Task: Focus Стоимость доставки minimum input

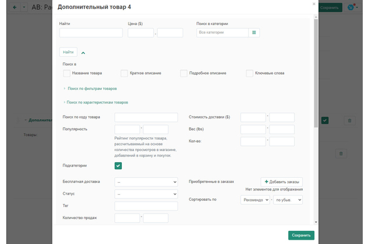Action: (253, 117)
